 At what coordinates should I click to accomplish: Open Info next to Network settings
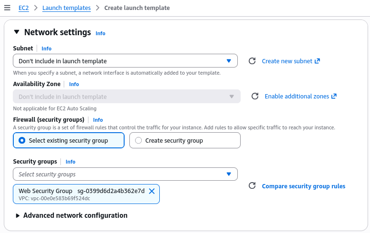[x=100, y=33]
